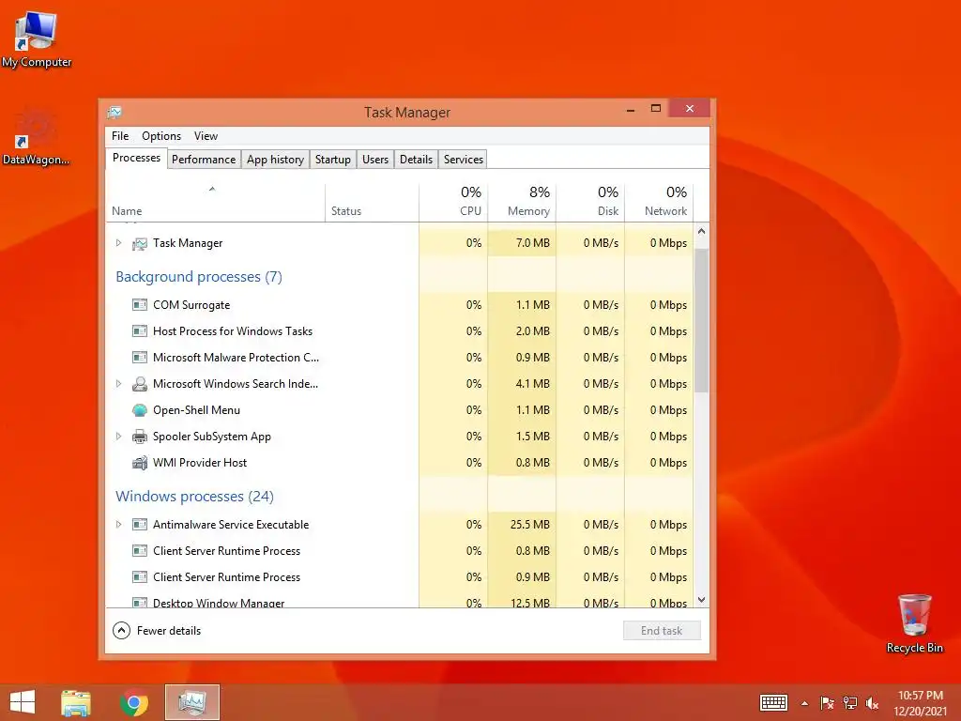
Task: Sort by the Network column header
Action: [660, 203]
